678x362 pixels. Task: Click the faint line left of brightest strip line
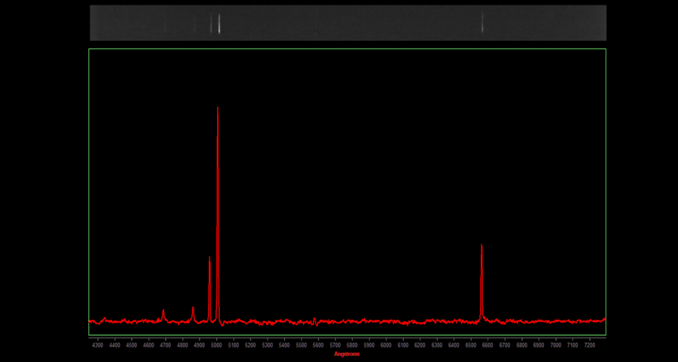(210, 23)
